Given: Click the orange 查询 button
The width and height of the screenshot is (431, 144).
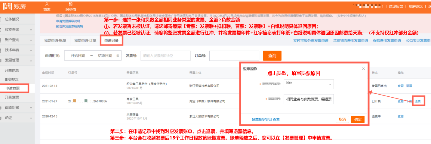Looking at the screenshot, I should [x=272, y=56].
